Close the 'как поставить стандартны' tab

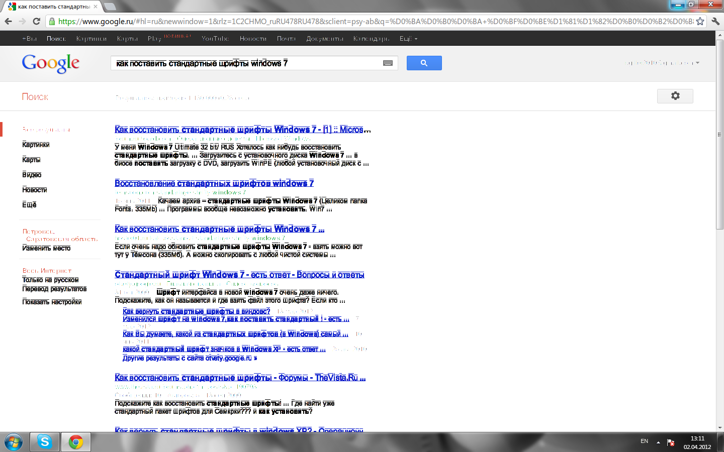click(96, 7)
